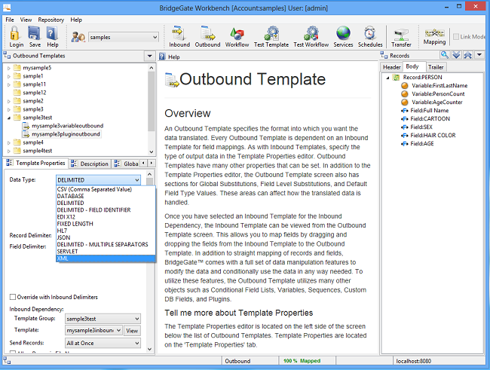490x370 pixels.
Task: Open the Outbound Templates panel dropdown arrow
Action: click(x=149, y=56)
